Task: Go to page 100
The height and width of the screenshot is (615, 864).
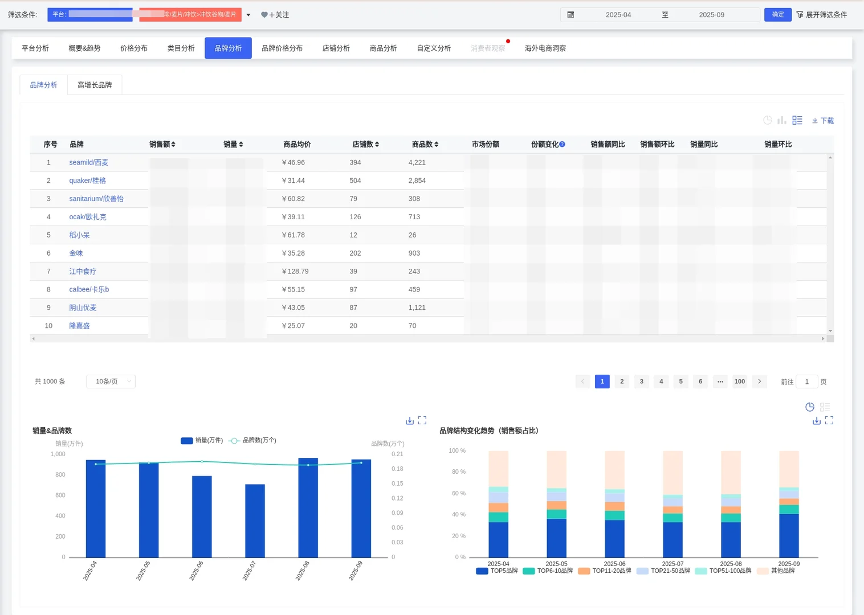Action: pos(740,382)
